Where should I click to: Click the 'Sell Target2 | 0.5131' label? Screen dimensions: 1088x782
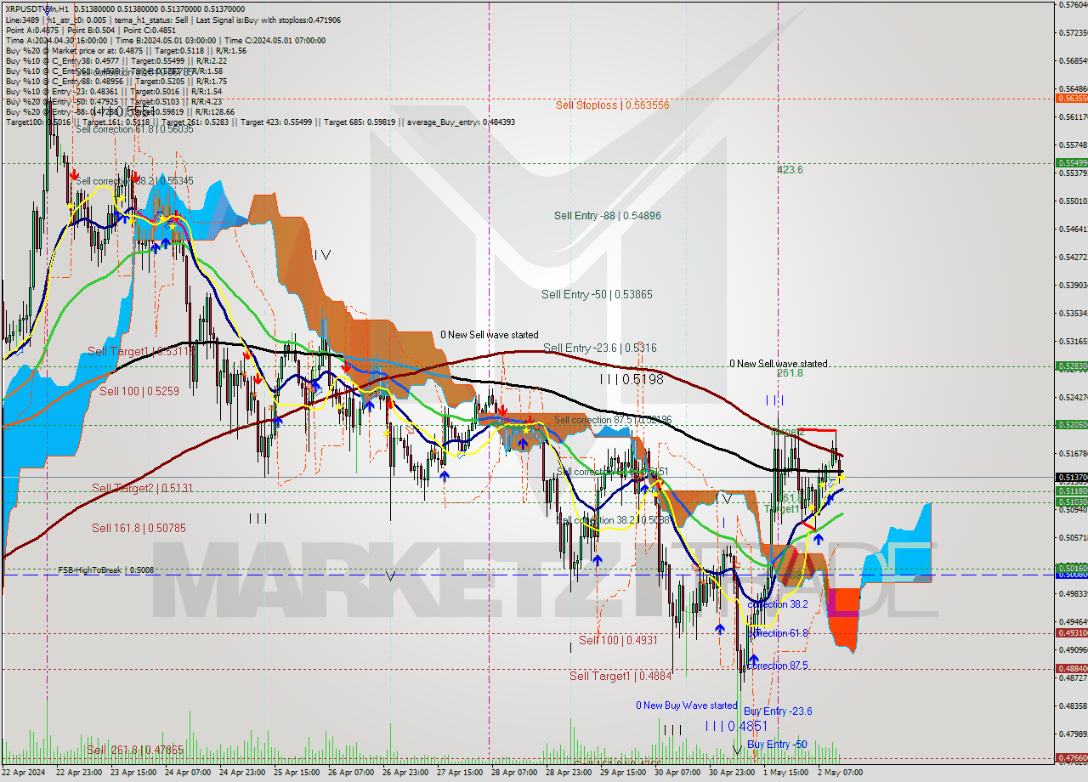142,488
